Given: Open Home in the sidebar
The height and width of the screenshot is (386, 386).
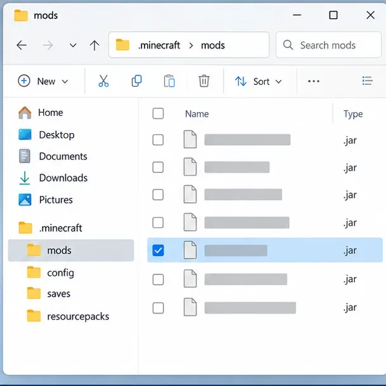Looking at the screenshot, I should click(x=41, y=113).
